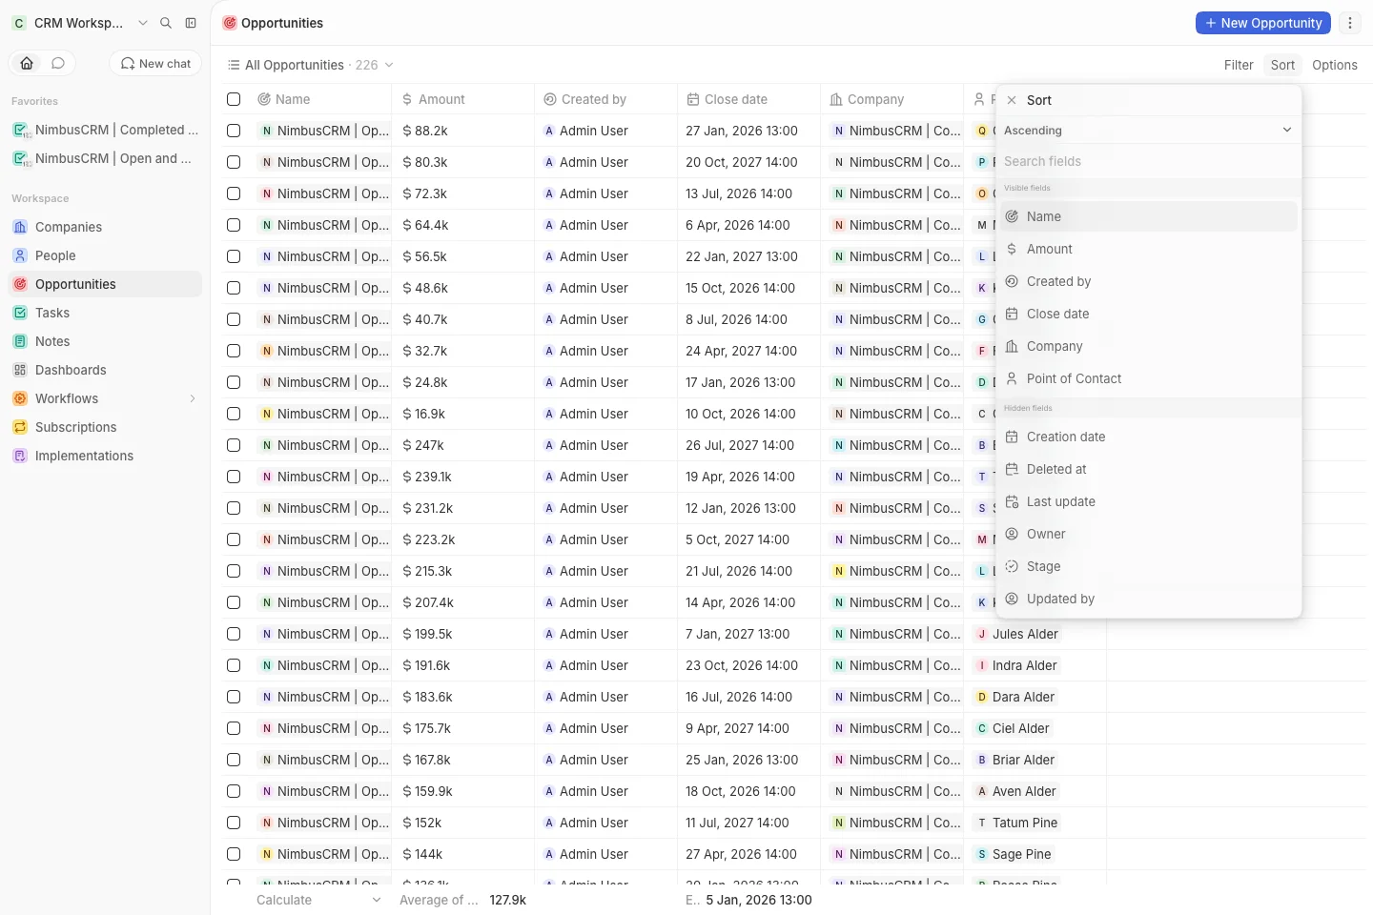Sort by the Close date field
Image resolution: width=1373 pixels, height=915 pixels.
click(x=1148, y=314)
